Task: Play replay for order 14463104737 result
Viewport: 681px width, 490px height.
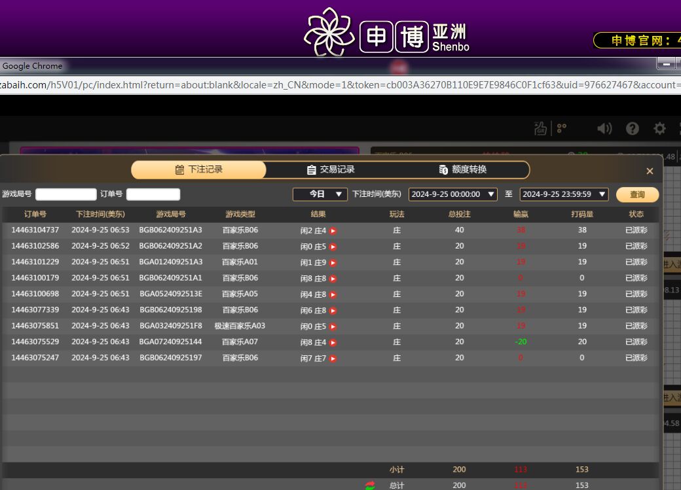Action: (333, 231)
